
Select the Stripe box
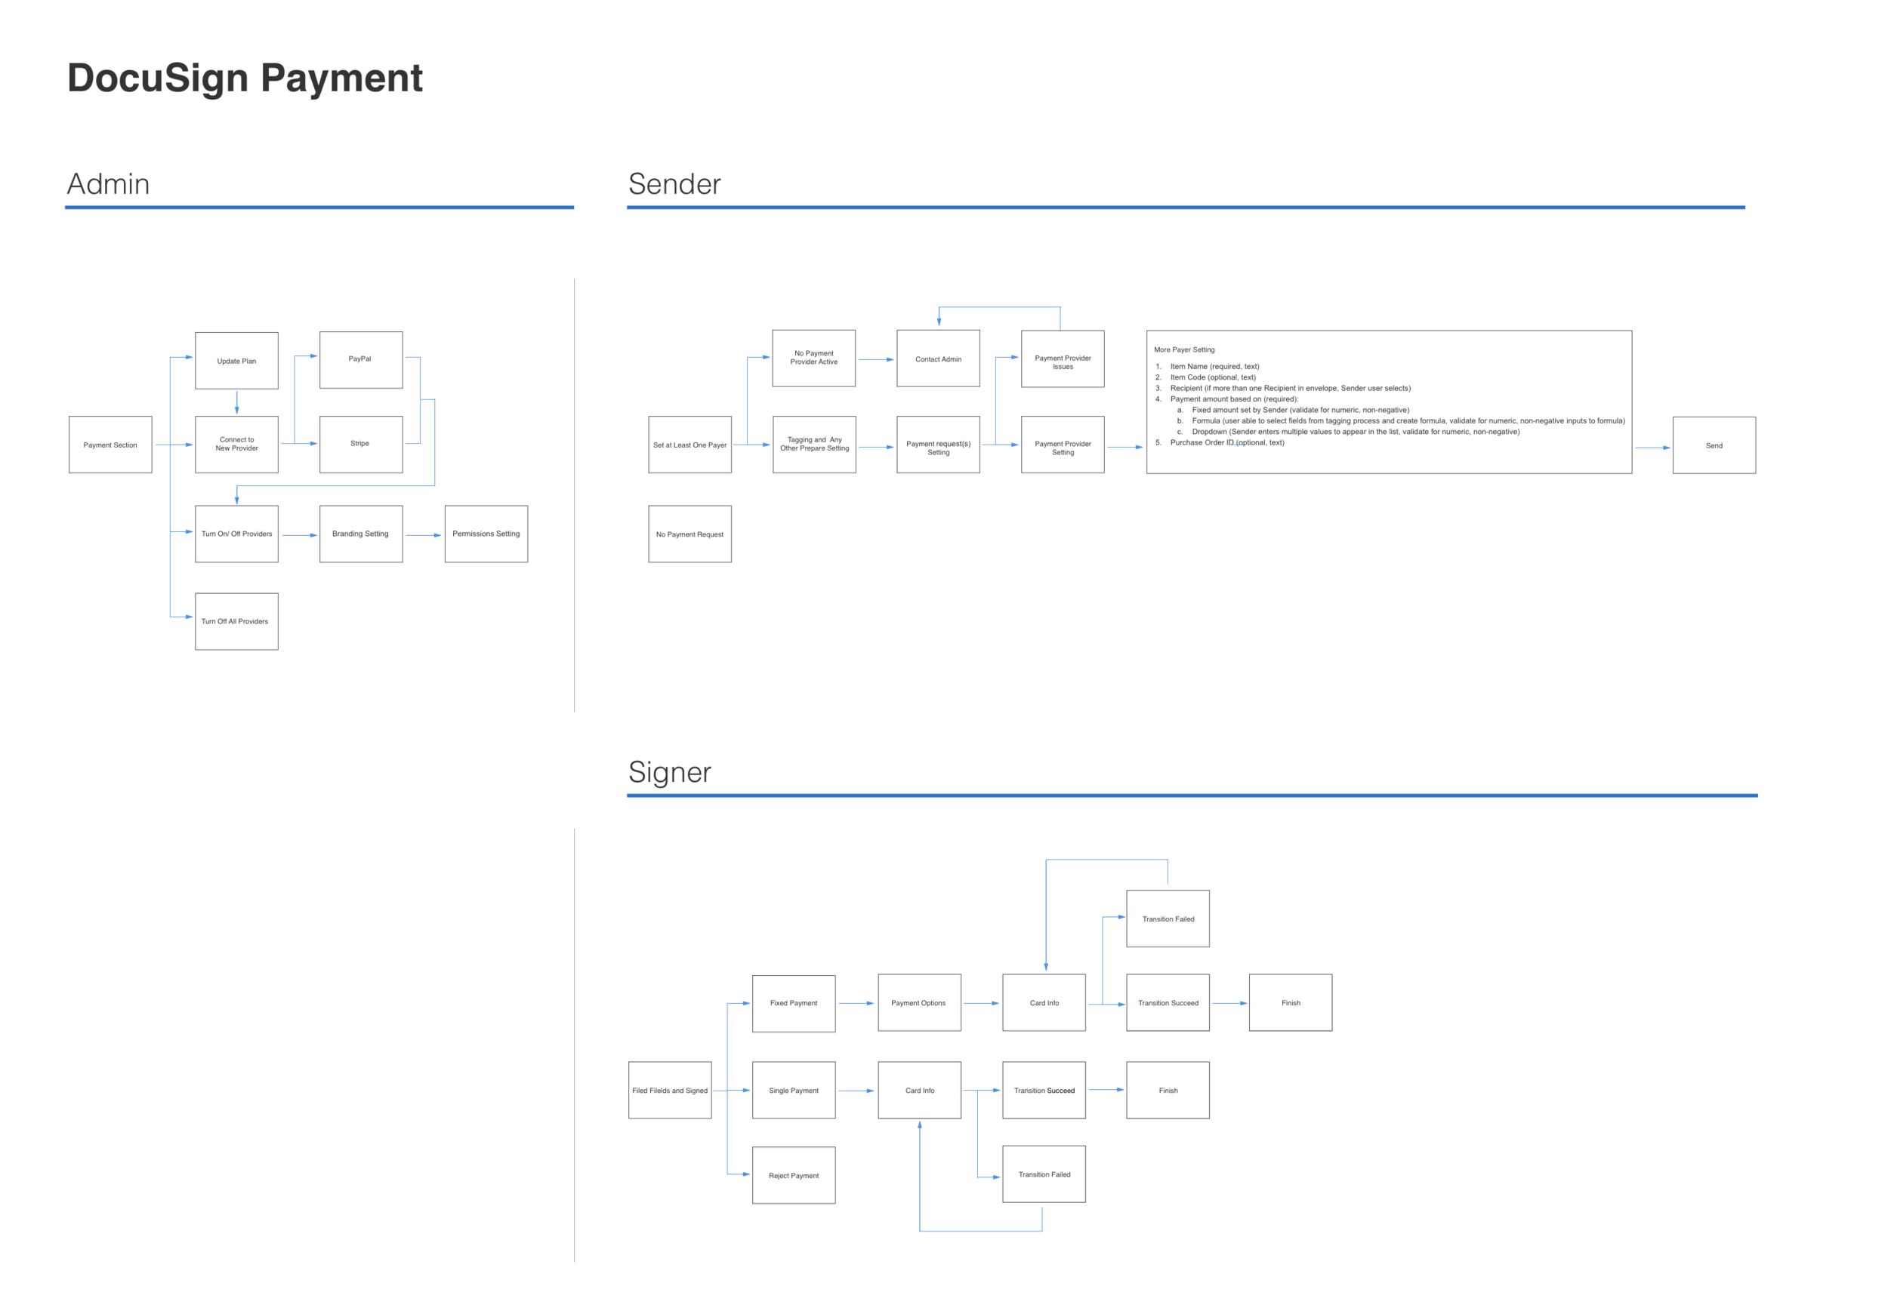pos(361,445)
